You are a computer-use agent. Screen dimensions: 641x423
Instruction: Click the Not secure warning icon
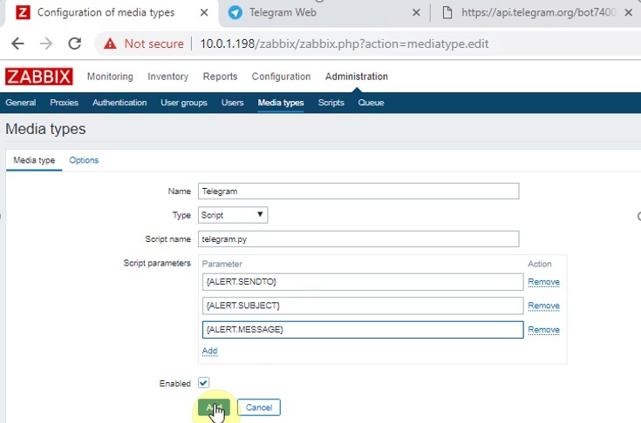coord(111,44)
